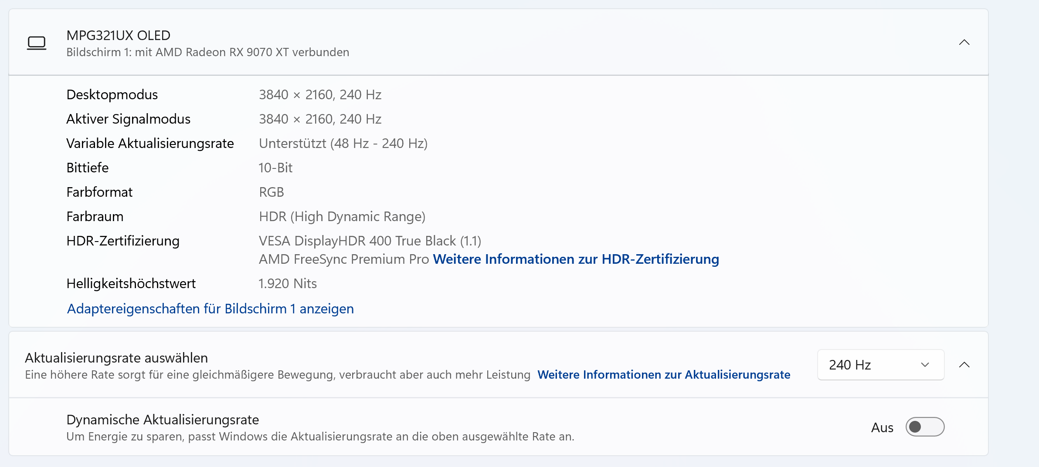Image resolution: width=1039 pixels, height=467 pixels.
Task: Click the monitor icon beside MPG321UX OLED
Action: 37,43
